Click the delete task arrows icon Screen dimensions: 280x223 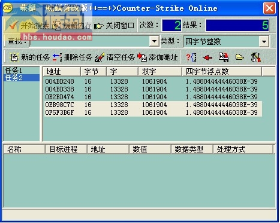[x=57, y=57]
